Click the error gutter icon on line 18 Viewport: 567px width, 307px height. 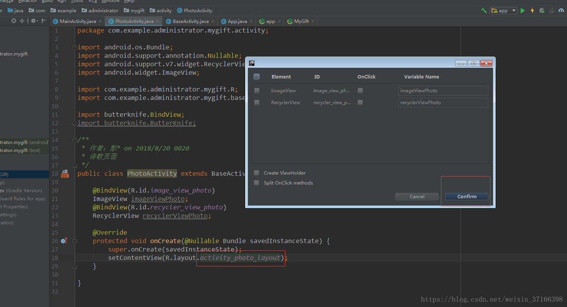[x=65, y=174]
